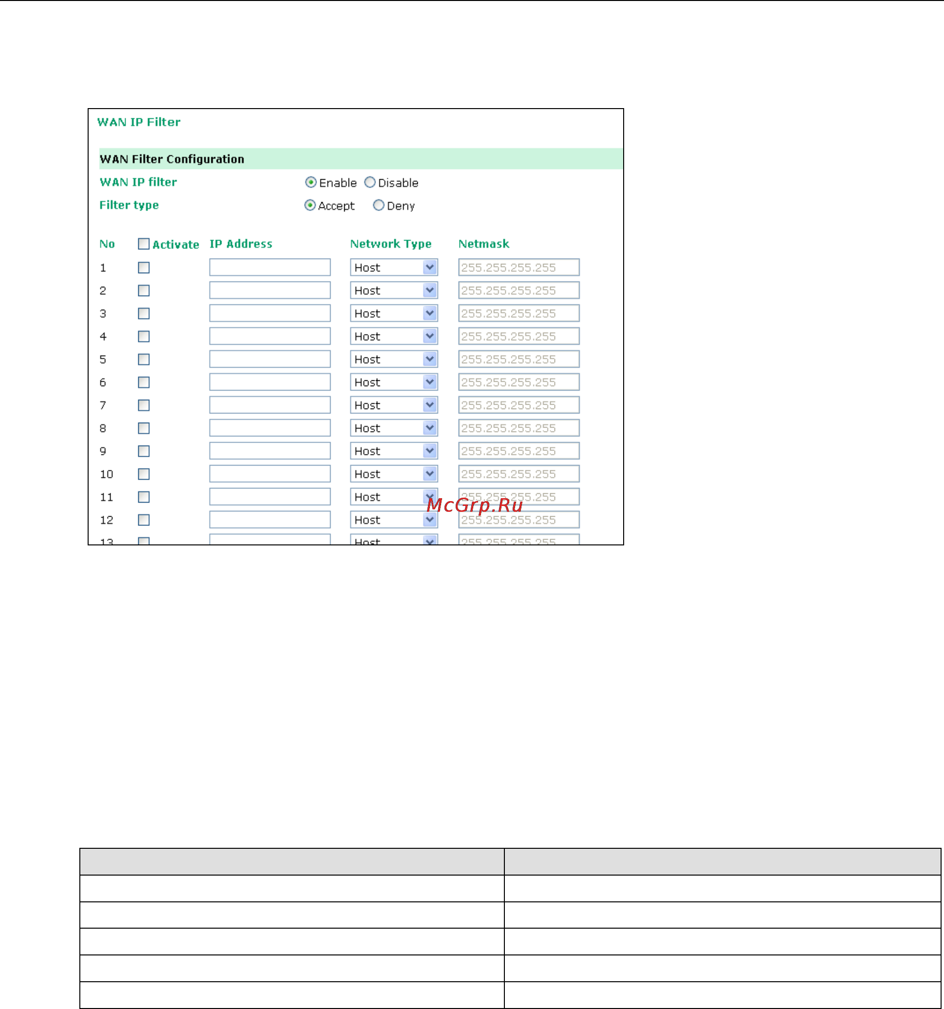Check the Activate box for row 3
The image size is (944, 1009).
144,313
